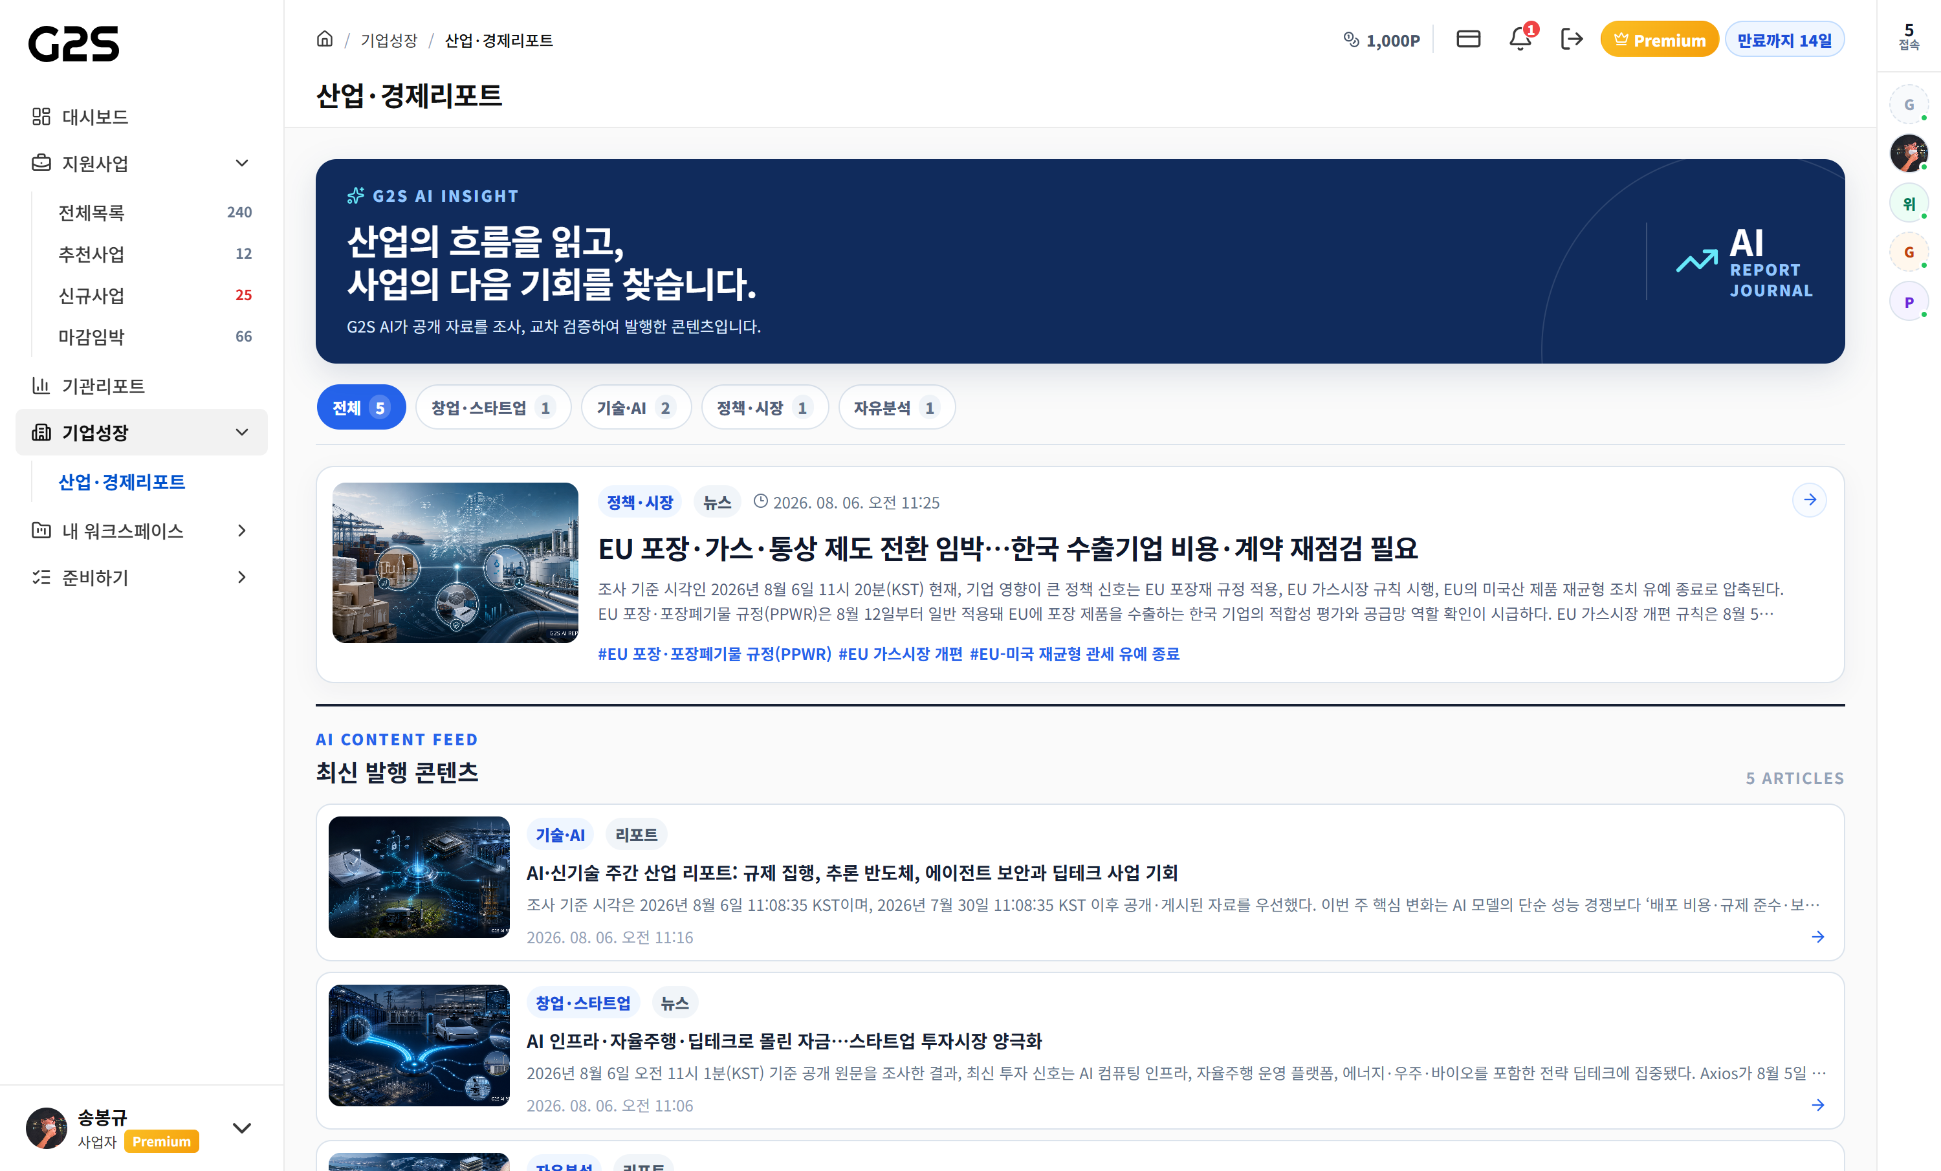
Task: Open the AI·신기술 report thumbnail
Action: (419, 877)
